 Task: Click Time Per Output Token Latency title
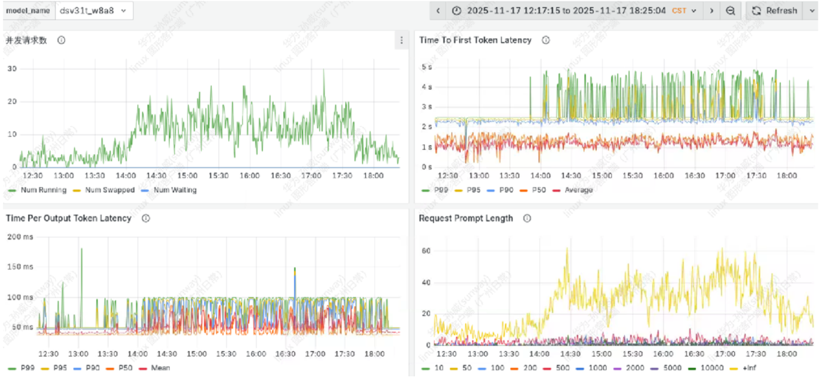click(x=69, y=218)
